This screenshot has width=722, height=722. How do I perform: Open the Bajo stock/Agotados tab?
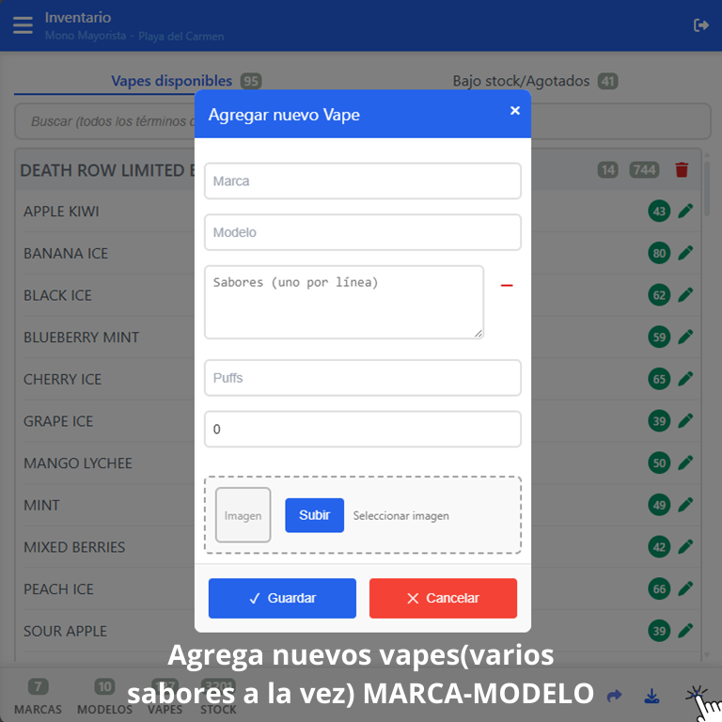(522, 81)
